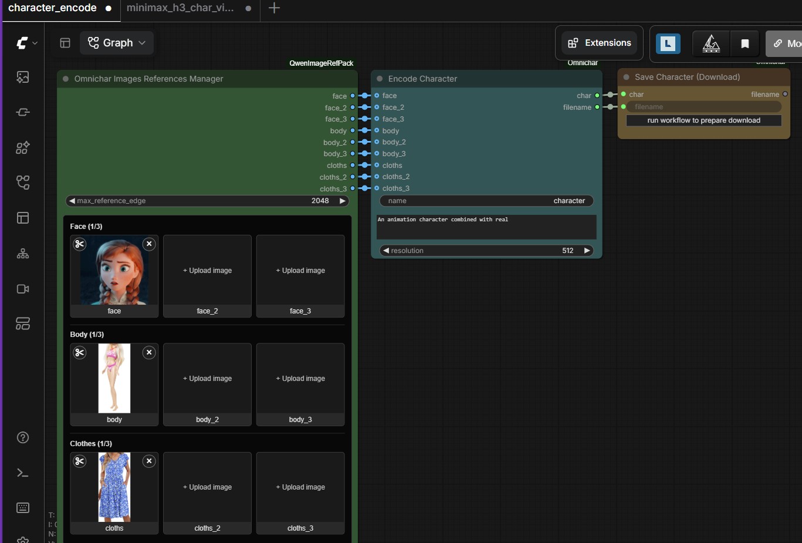Increase max_reference_edge with the right arrow

[343, 201]
